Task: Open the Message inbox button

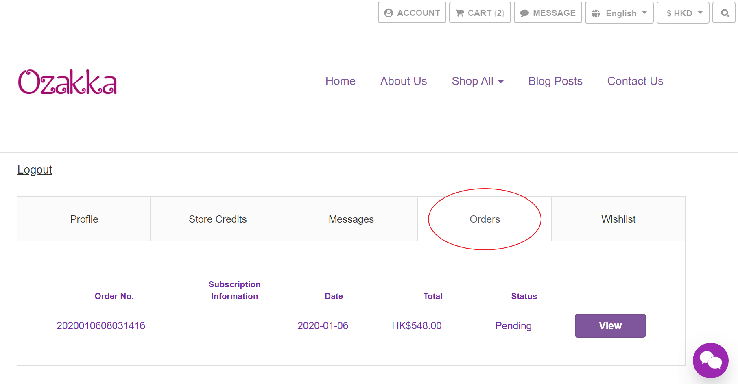Action: click(x=548, y=13)
